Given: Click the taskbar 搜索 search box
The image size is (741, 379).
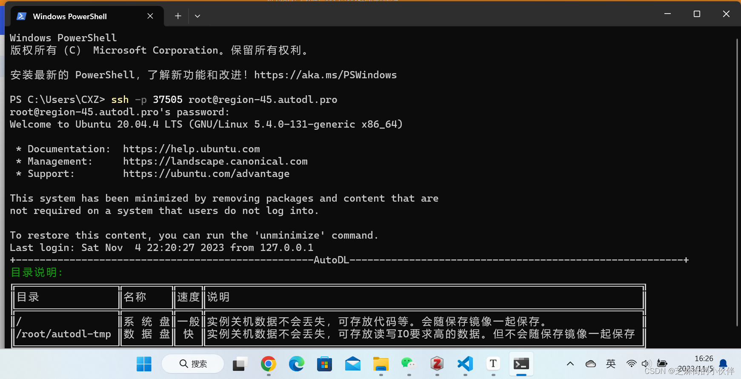Looking at the screenshot, I should [193, 364].
